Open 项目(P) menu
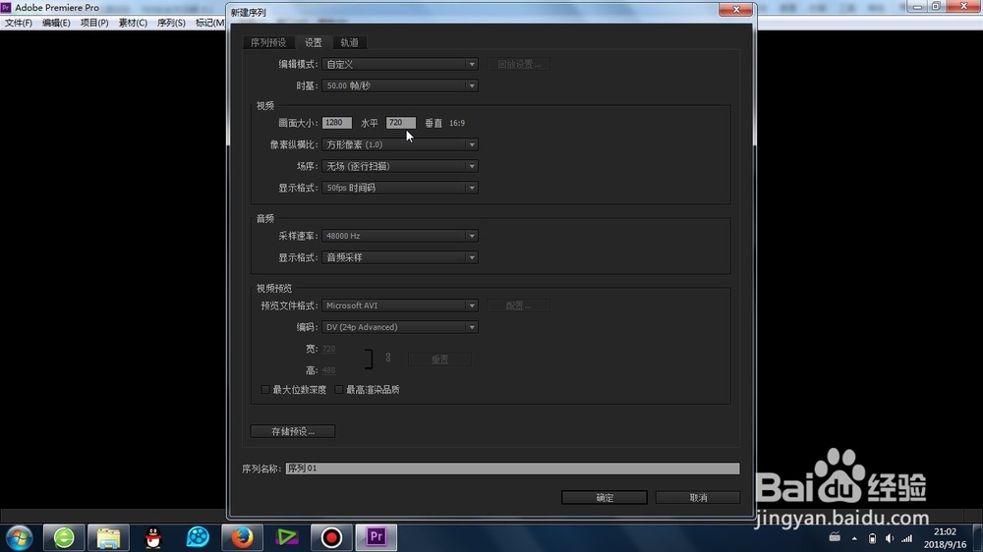The height and width of the screenshot is (552, 983). coord(94,23)
